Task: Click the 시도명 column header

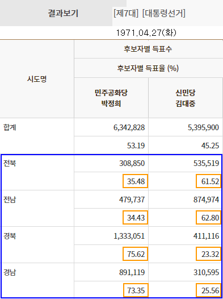Action: [x=37, y=79]
